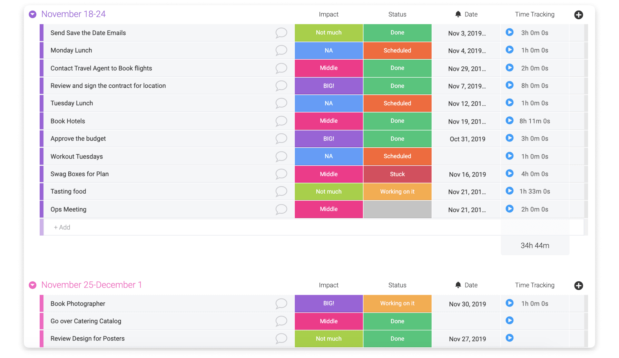
Task: Click the November 18-24 group title
Action: point(73,14)
